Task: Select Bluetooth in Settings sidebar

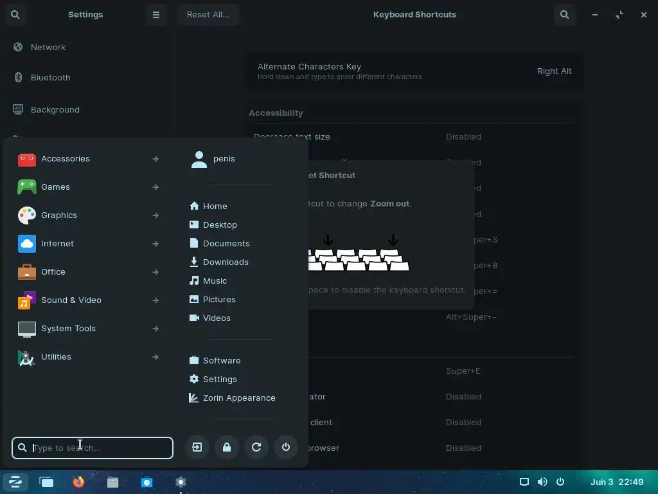Action: [x=85, y=77]
